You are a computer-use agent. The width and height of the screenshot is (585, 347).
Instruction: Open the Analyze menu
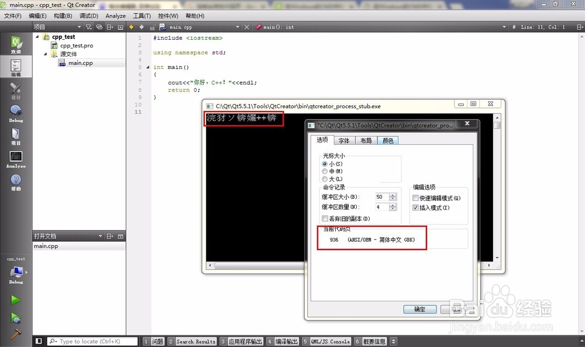click(x=115, y=16)
